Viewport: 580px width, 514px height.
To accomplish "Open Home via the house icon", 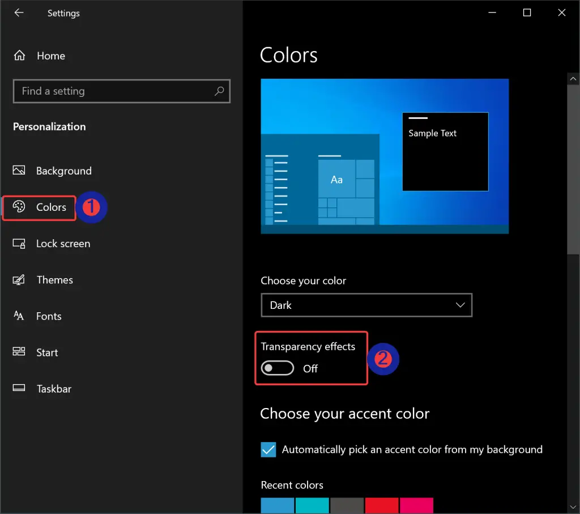I will (x=20, y=56).
